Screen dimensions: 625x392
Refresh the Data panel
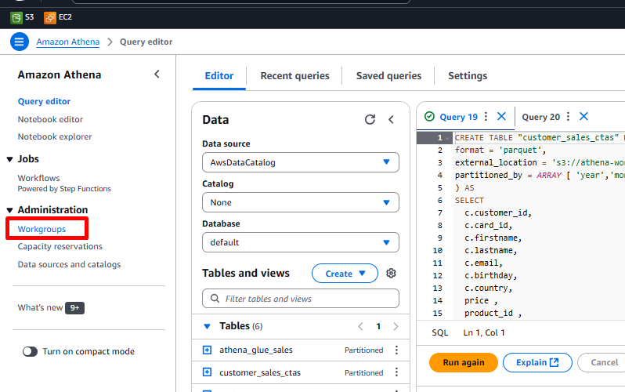click(x=370, y=120)
